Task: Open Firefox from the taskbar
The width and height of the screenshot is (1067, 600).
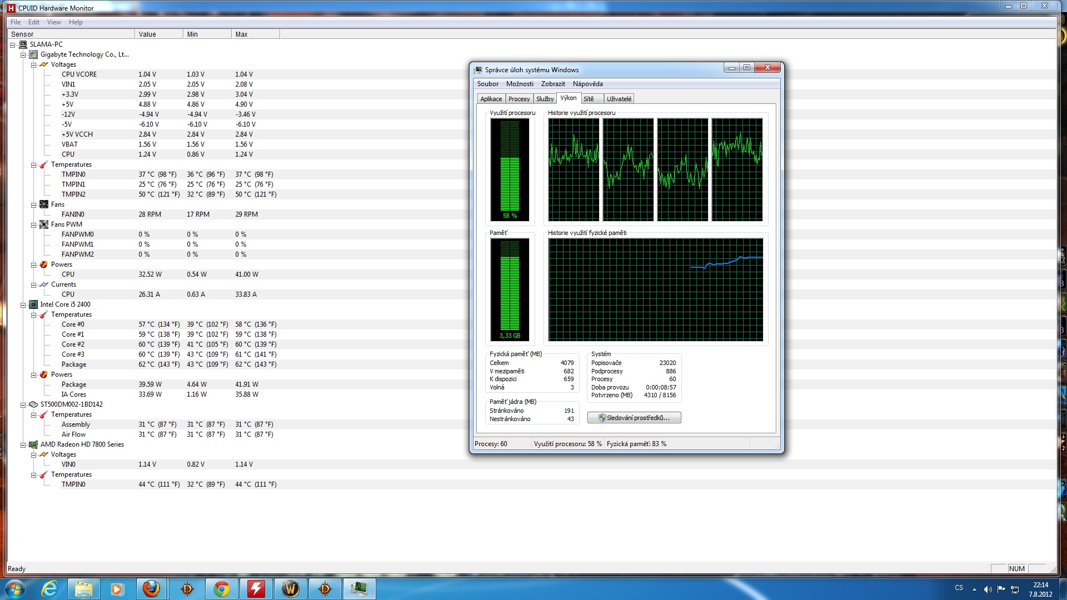Action: point(151,589)
